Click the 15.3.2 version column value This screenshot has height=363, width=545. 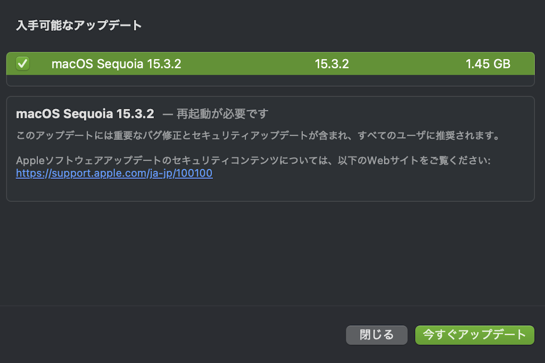tap(332, 64)
